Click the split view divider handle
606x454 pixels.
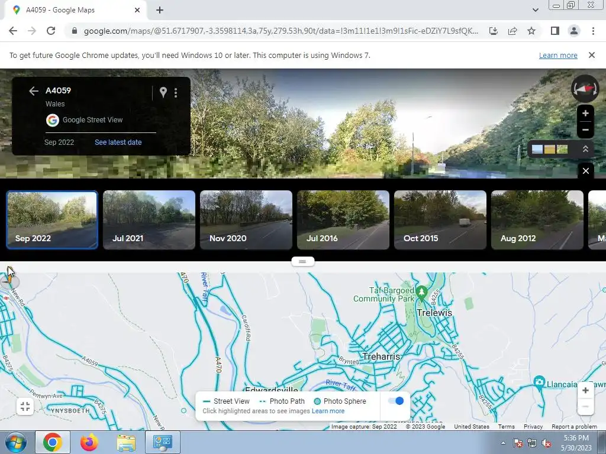pyautogui.click(x=302, y=262)
